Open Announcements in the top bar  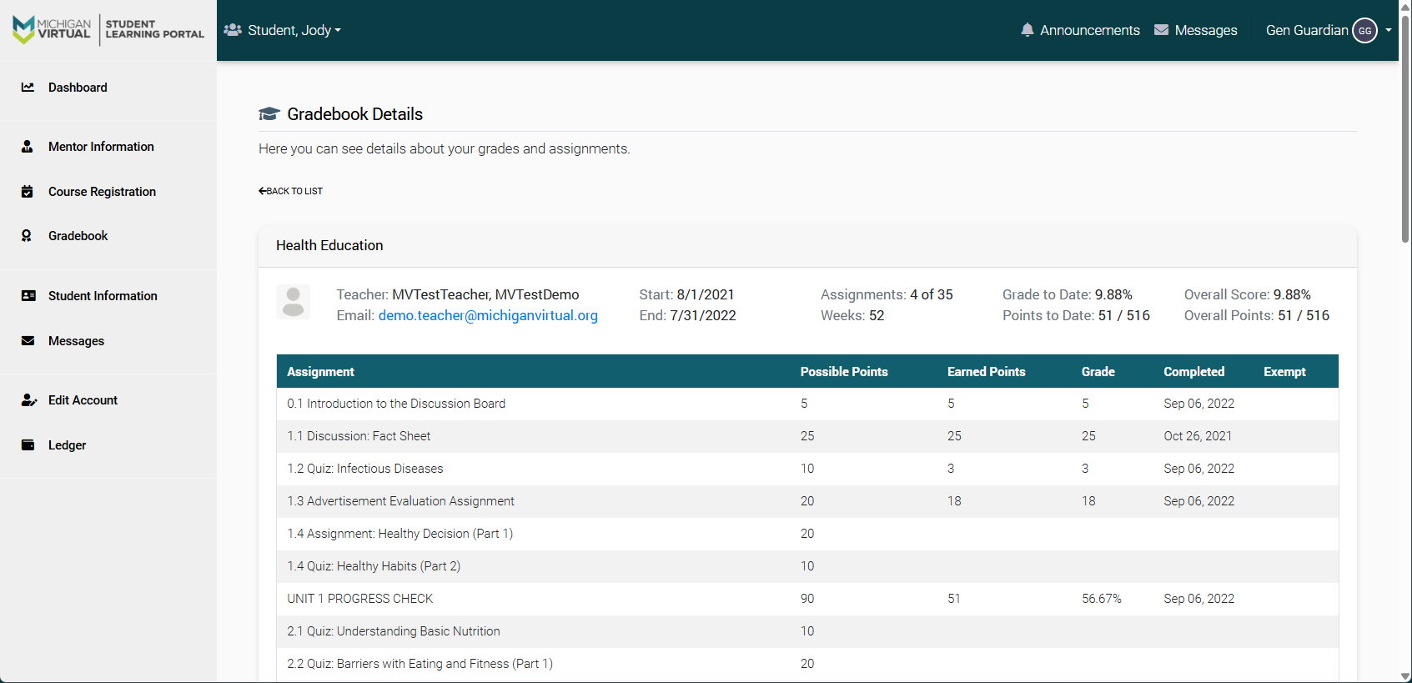tap(1080, 30)
